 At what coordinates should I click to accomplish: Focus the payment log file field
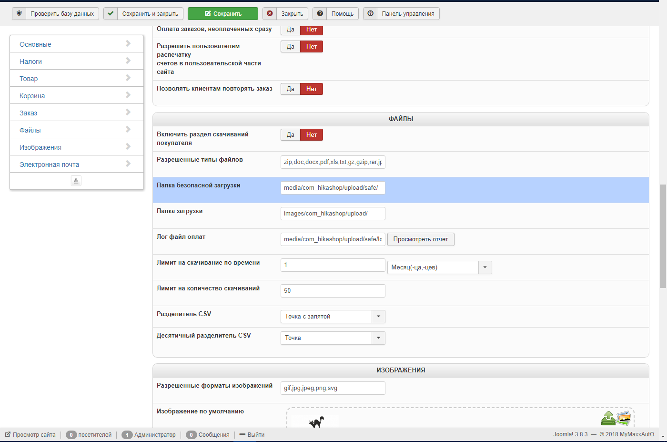tap(333, 239)
